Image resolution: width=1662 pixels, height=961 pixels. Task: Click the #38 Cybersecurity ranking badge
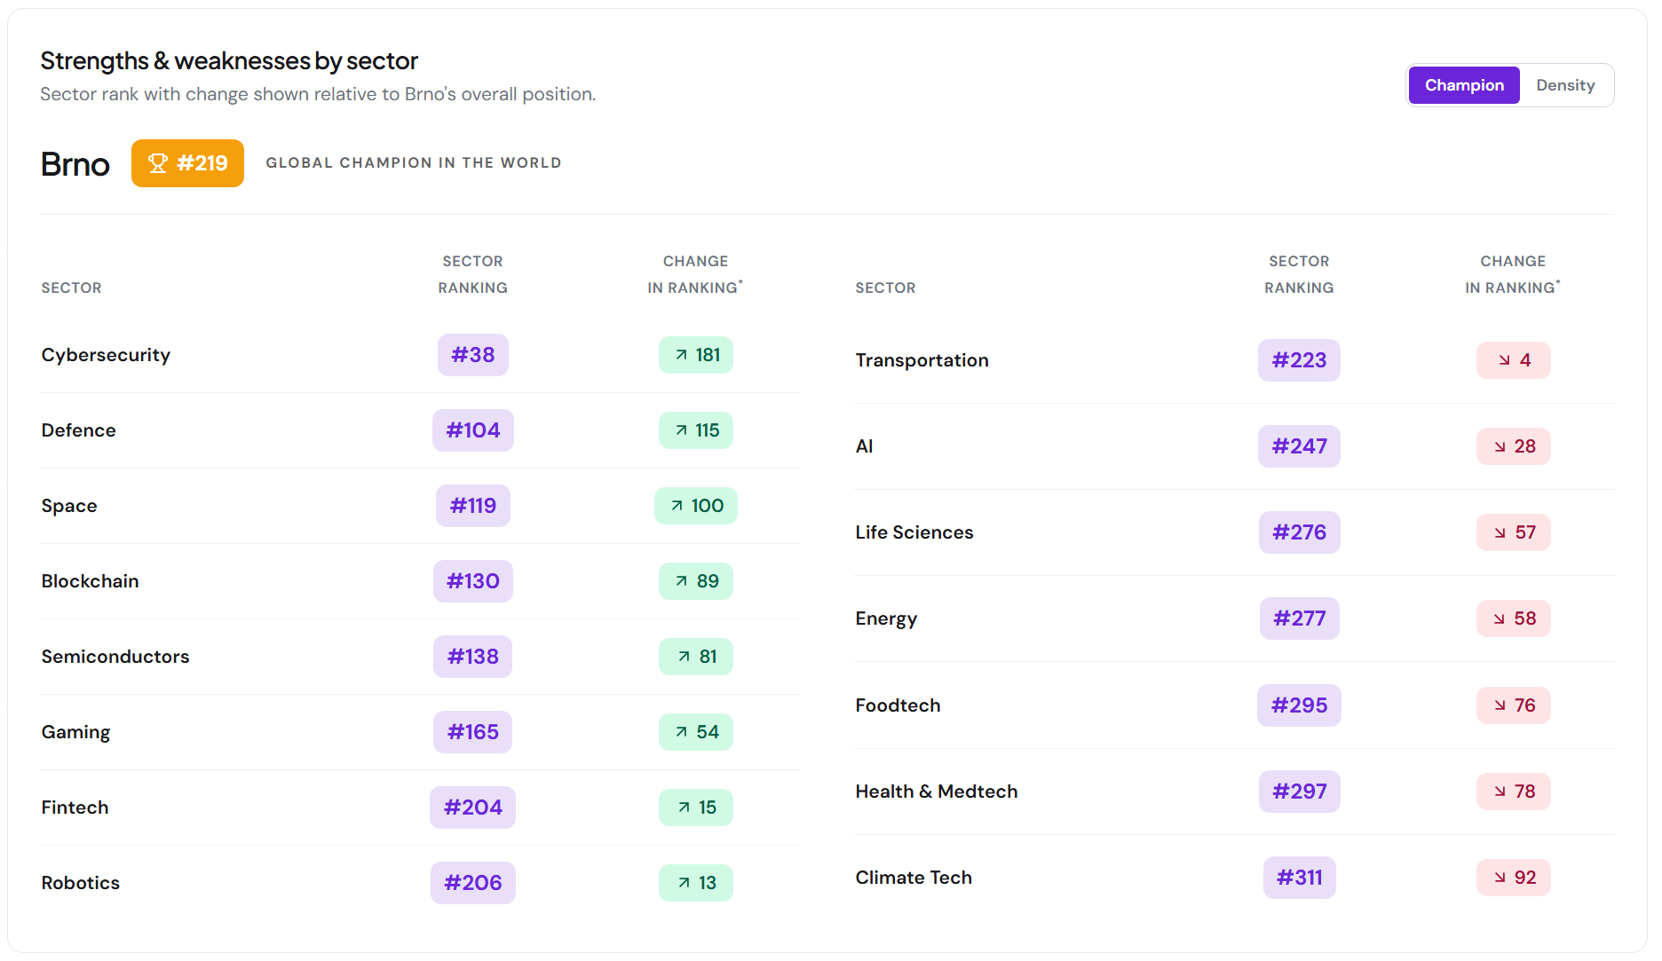tap(473, 355)
